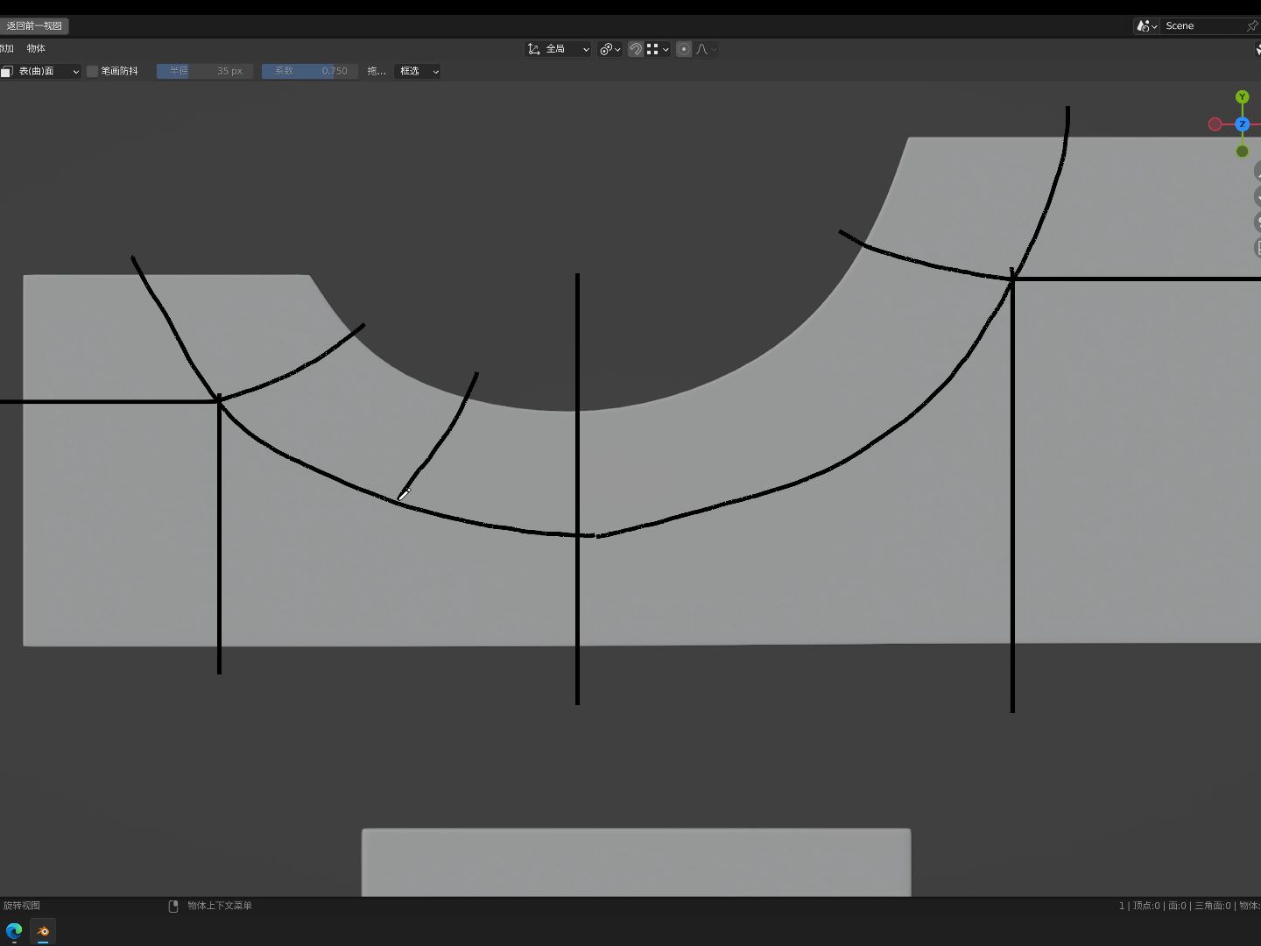Click the Microsoft Edge taskbar icon
Viewport: 1261px width, 946px height.
click(14, 931)
